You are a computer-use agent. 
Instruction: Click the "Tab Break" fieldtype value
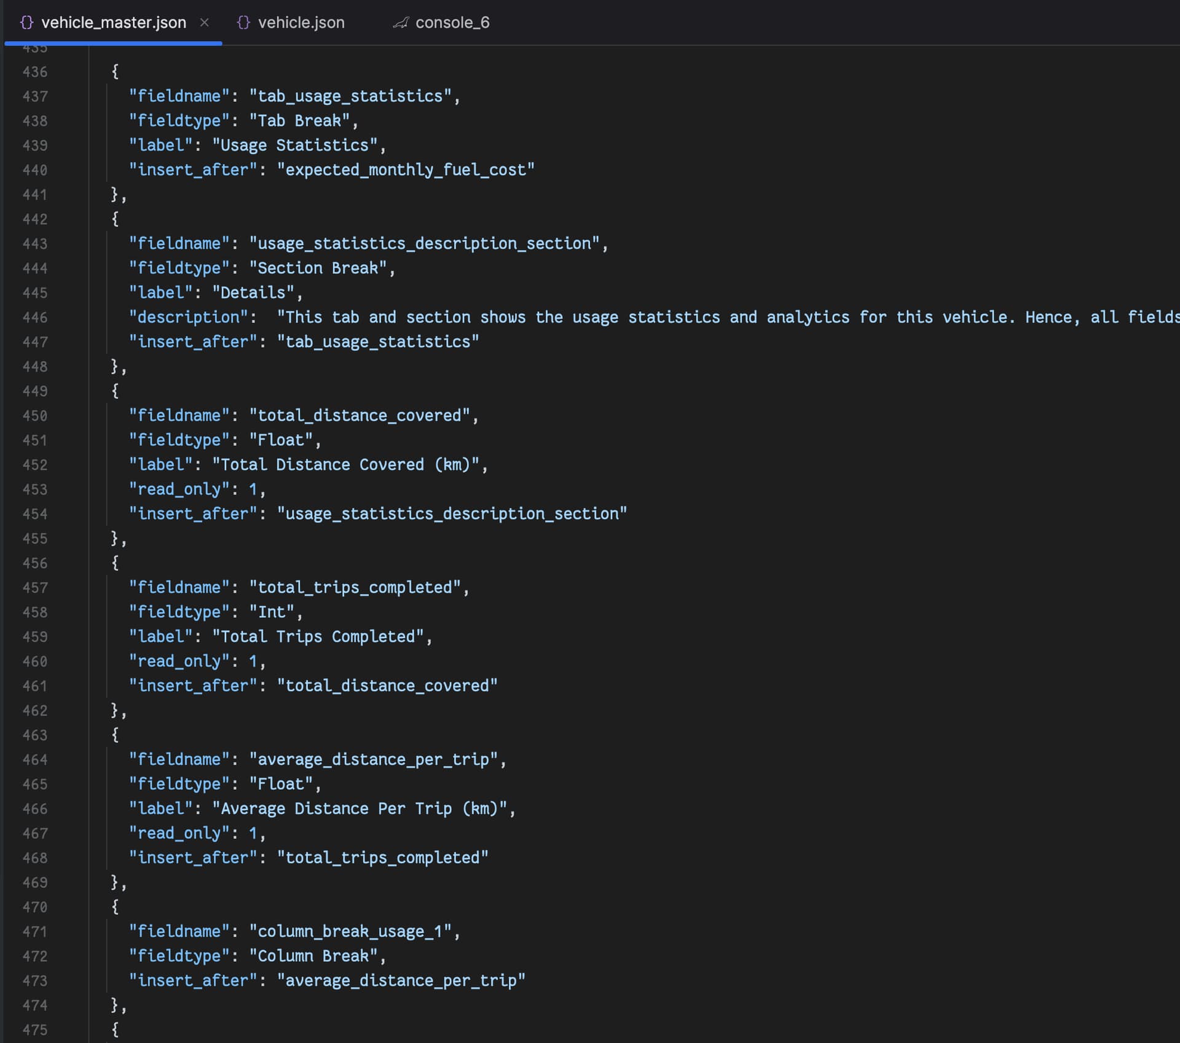point(299,121)
